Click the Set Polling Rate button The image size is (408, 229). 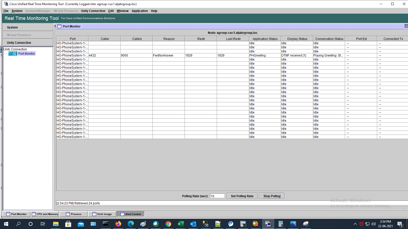242,196
